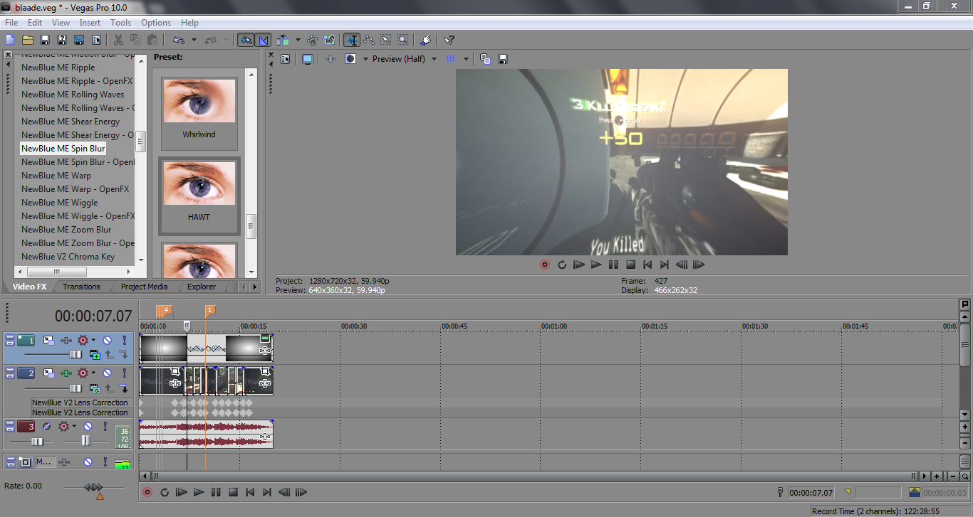Create a new project with the toolbar icon

[x=10, y=40]
